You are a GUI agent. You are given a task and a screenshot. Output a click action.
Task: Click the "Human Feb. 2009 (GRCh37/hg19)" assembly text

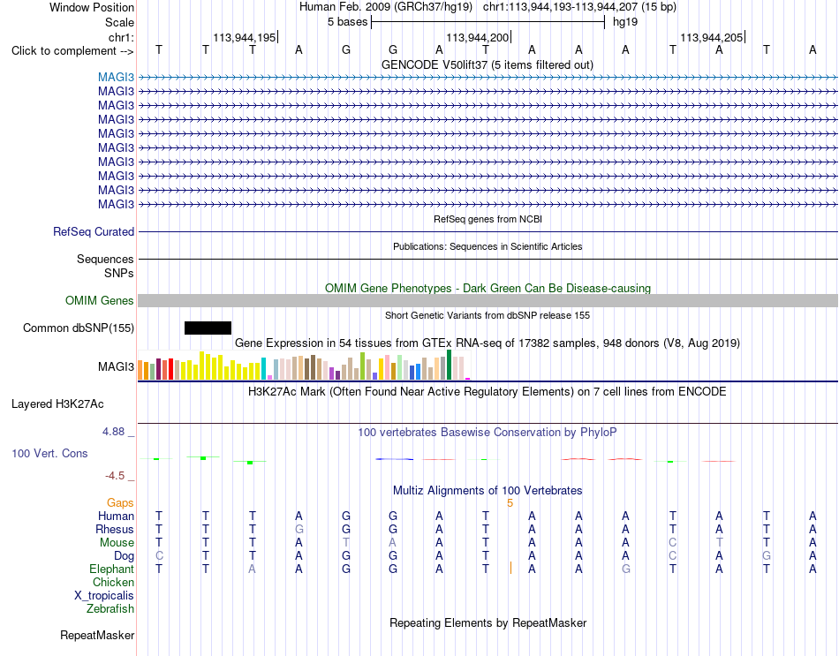point(386,7)
